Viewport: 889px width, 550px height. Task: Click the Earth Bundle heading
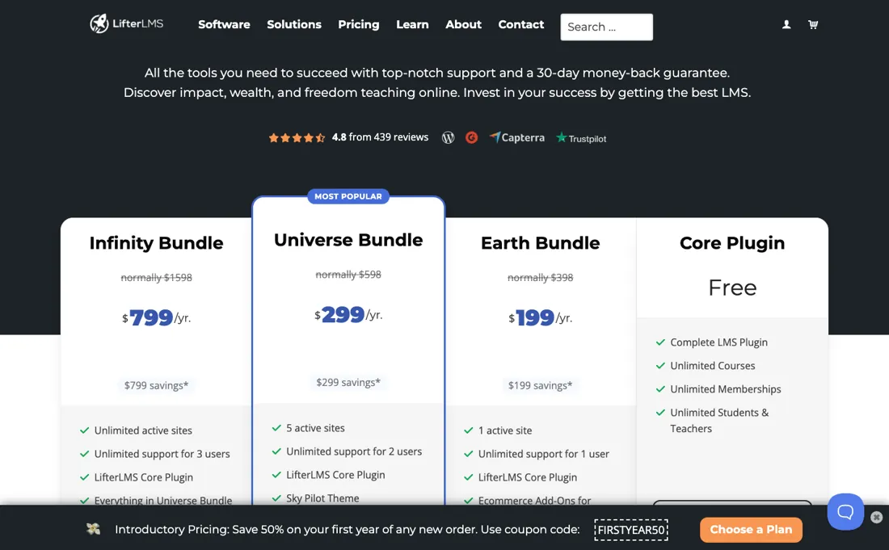(x=541, y=243)
